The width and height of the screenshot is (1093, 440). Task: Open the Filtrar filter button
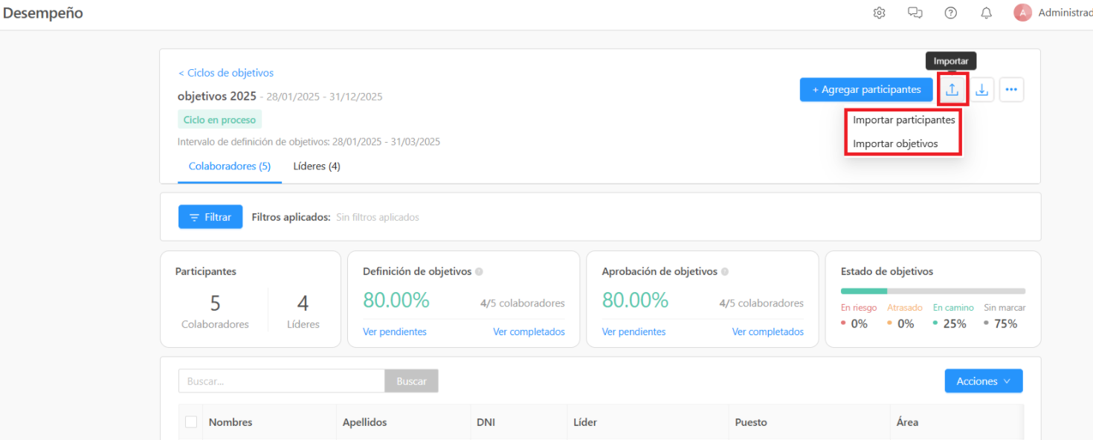click(x=210, y=217)
